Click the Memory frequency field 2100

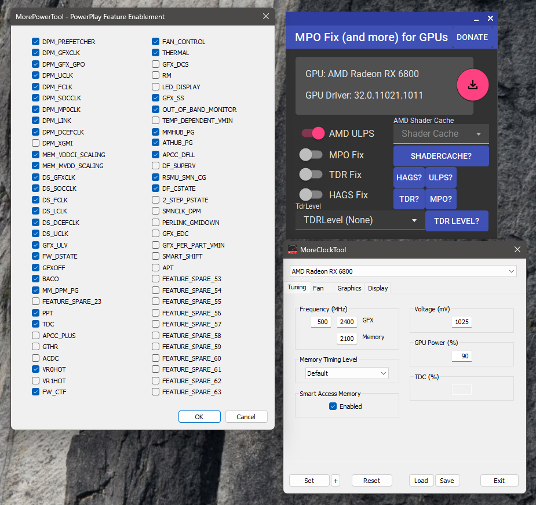(347, 339)
